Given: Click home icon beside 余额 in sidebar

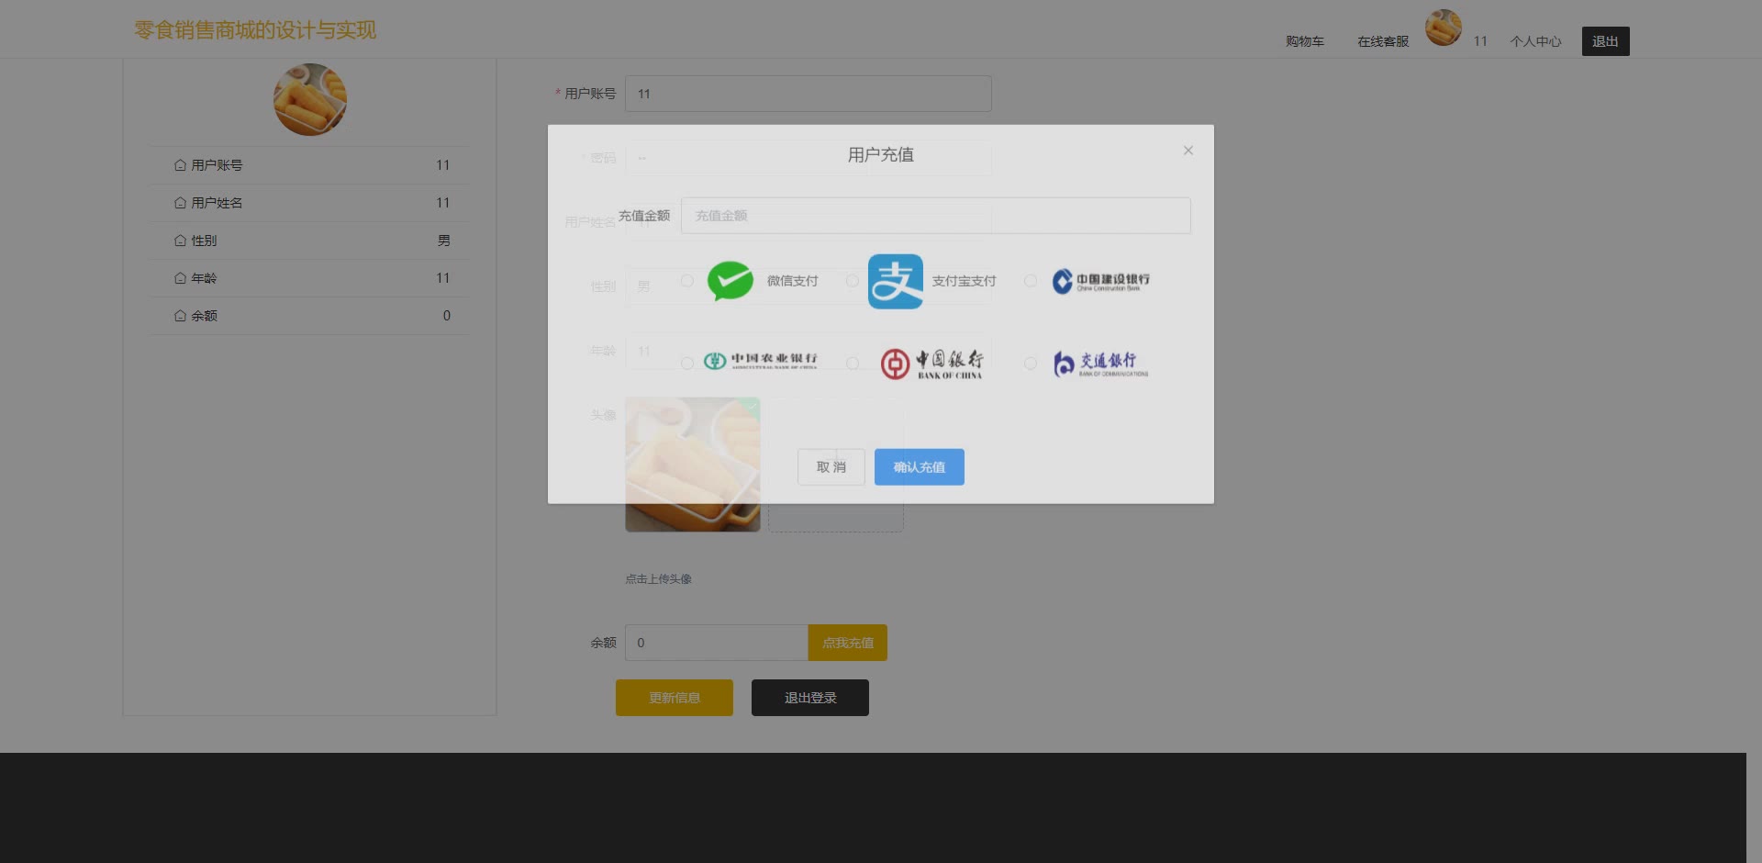Looking at the screenshot, I should [x=180, y=316].
